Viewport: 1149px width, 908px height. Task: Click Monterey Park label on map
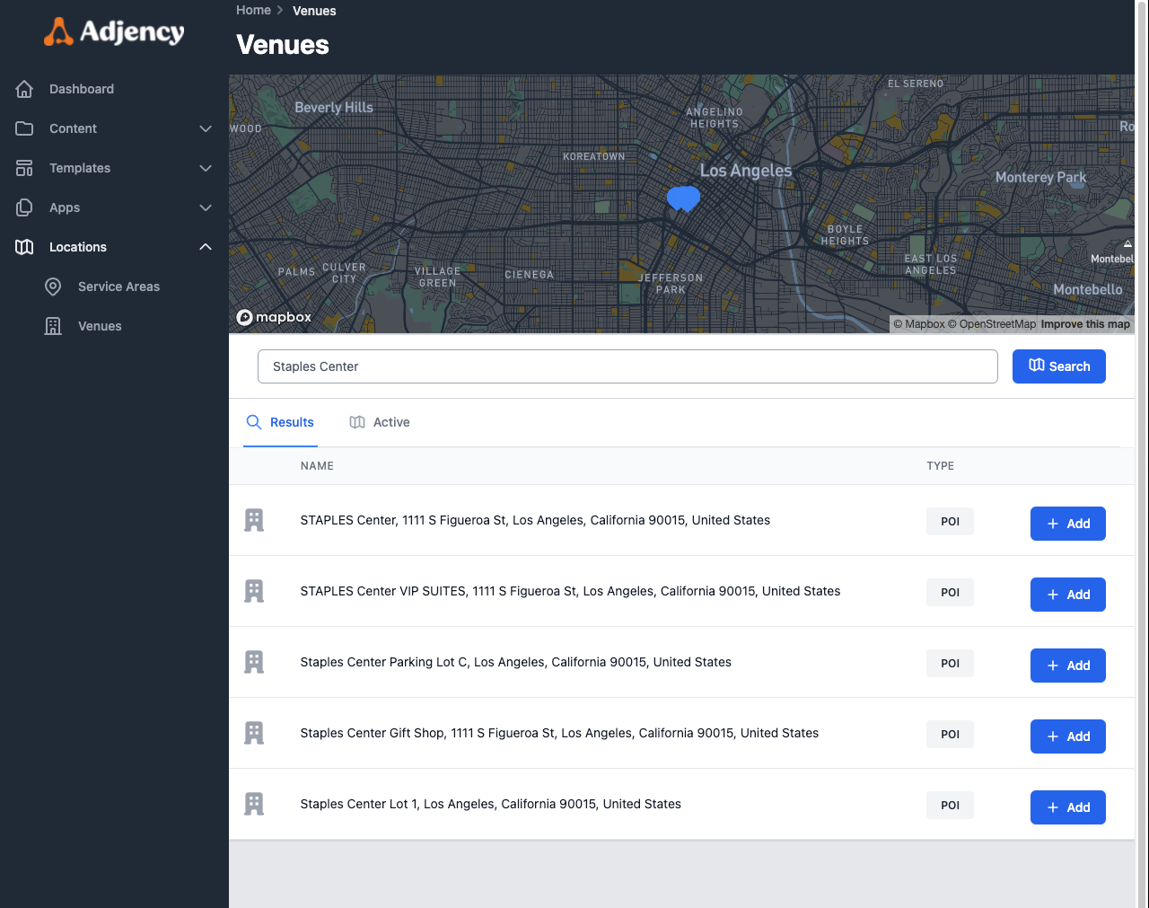1040,178
